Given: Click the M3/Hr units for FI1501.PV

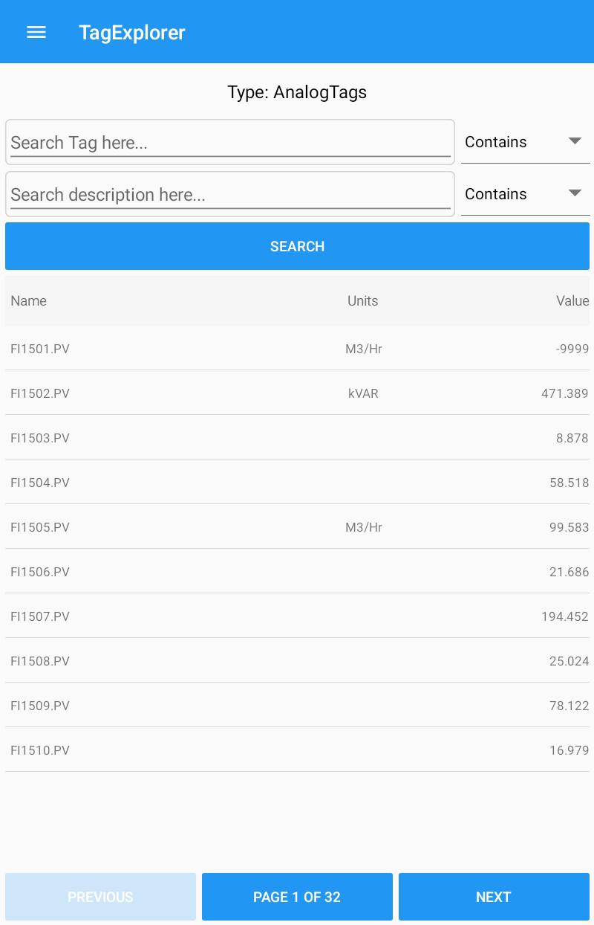Looking at the screenshot, I should pyautogui.click(x=364, y=349).
